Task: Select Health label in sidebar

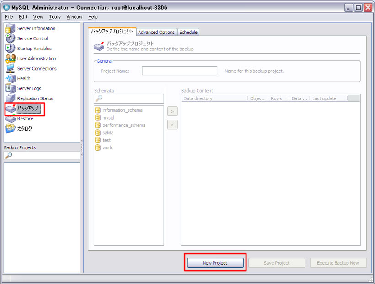Action: click(x=24, y=78)
